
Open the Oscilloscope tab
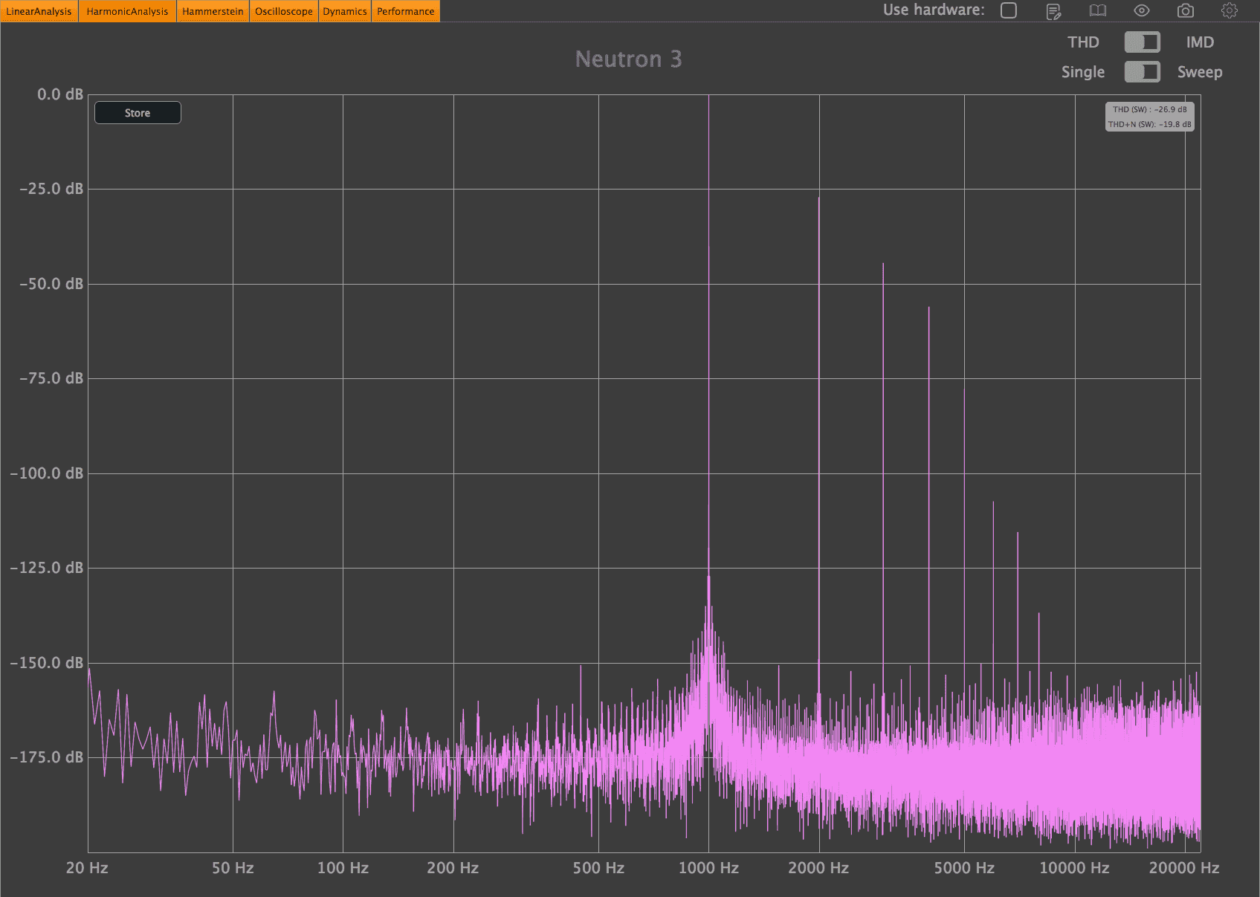point(284,11)
